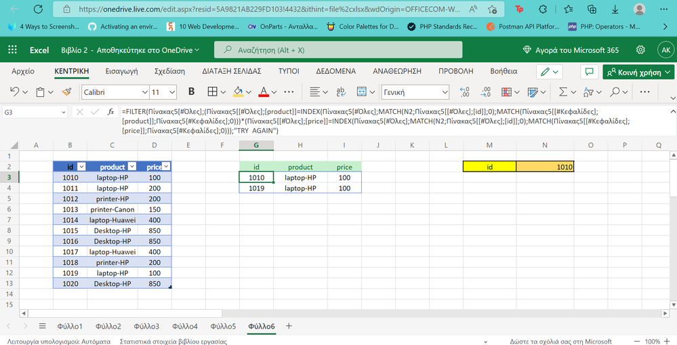
Task: Open Στατιστικά στοιχεία βιβλίου εργασίας
Action: coord(173,342)
